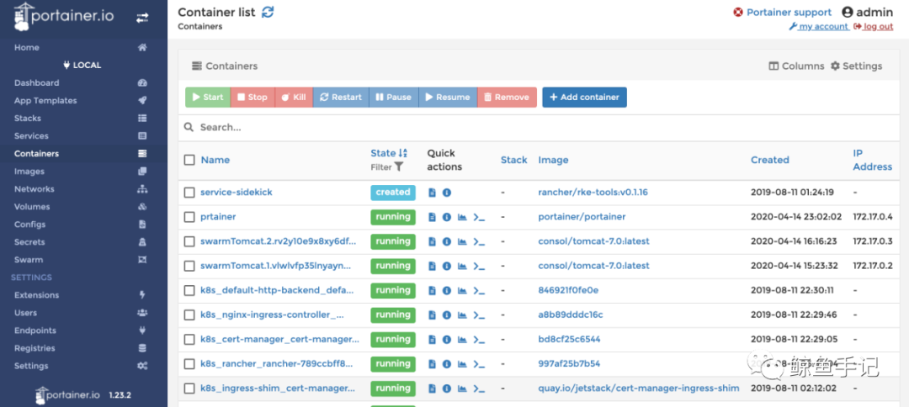Click the Pause button
This screenshot has width=909, height=407.
coord(394,98)
